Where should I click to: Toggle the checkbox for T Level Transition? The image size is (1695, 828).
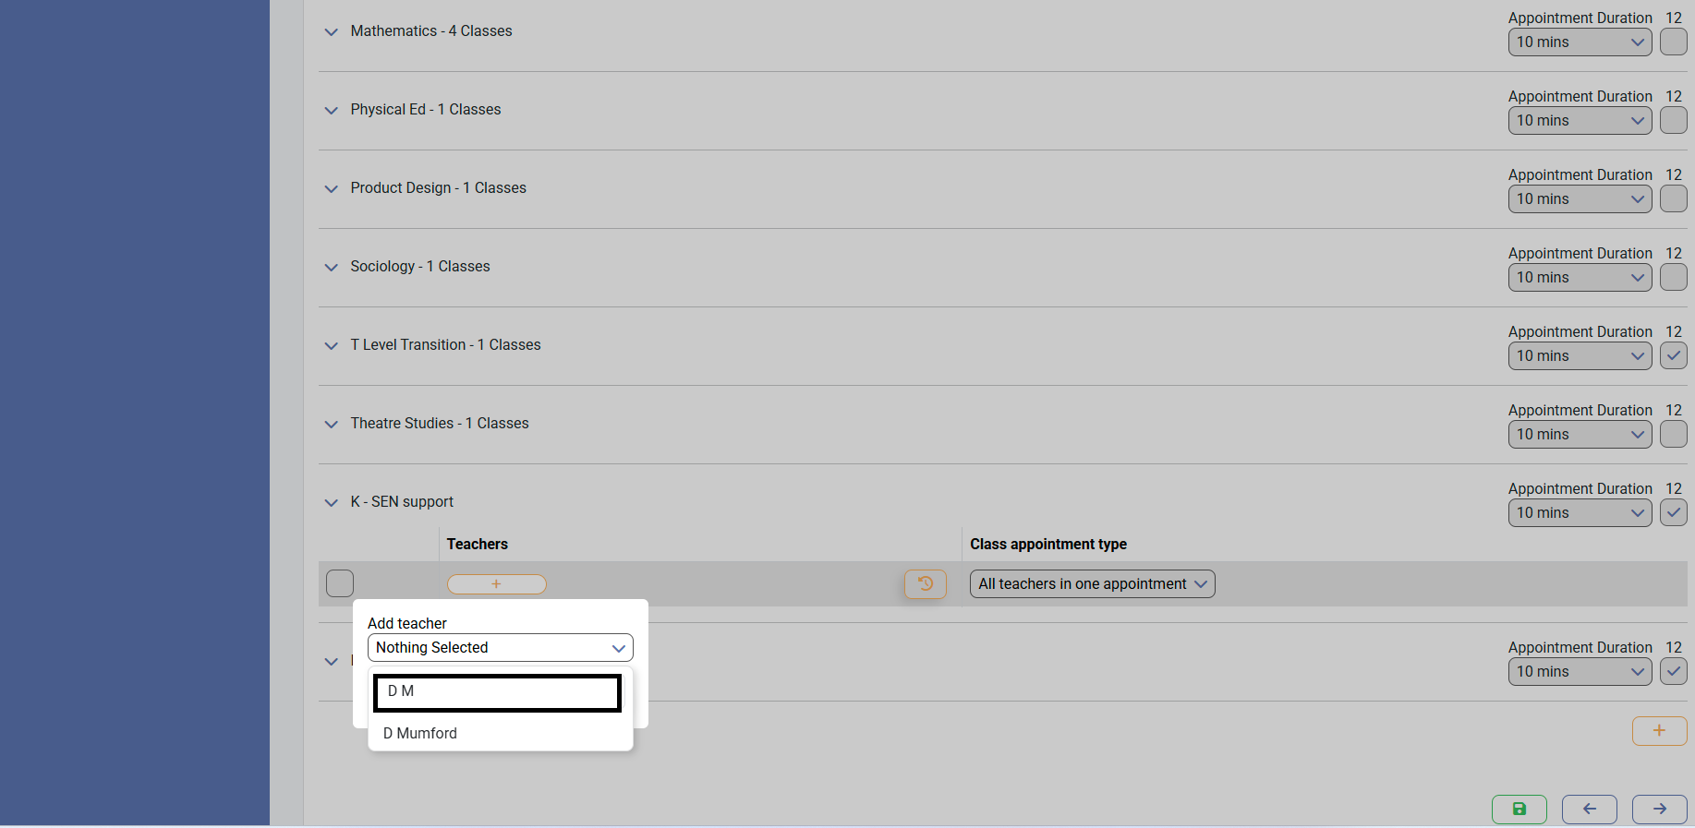coord(1673,355)
